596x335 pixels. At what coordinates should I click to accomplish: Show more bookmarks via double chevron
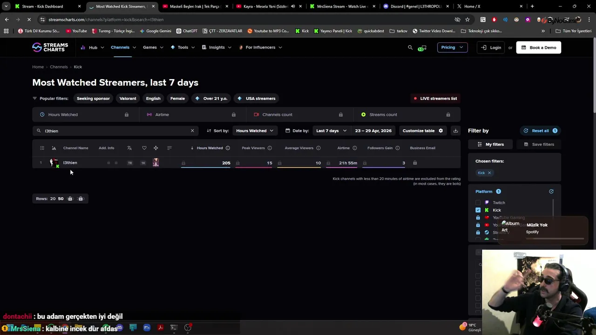click(543, 31)
